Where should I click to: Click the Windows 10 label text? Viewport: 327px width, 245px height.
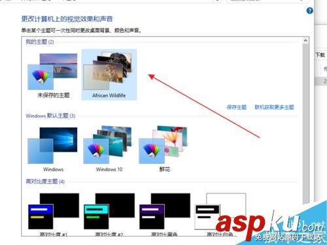pyautogui.click(x=109, y=169)
